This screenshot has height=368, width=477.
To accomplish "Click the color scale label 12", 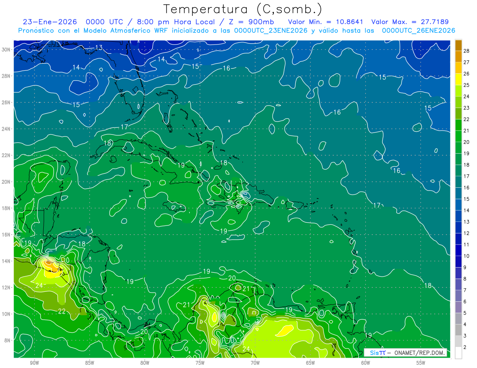I will click(467, 233).
